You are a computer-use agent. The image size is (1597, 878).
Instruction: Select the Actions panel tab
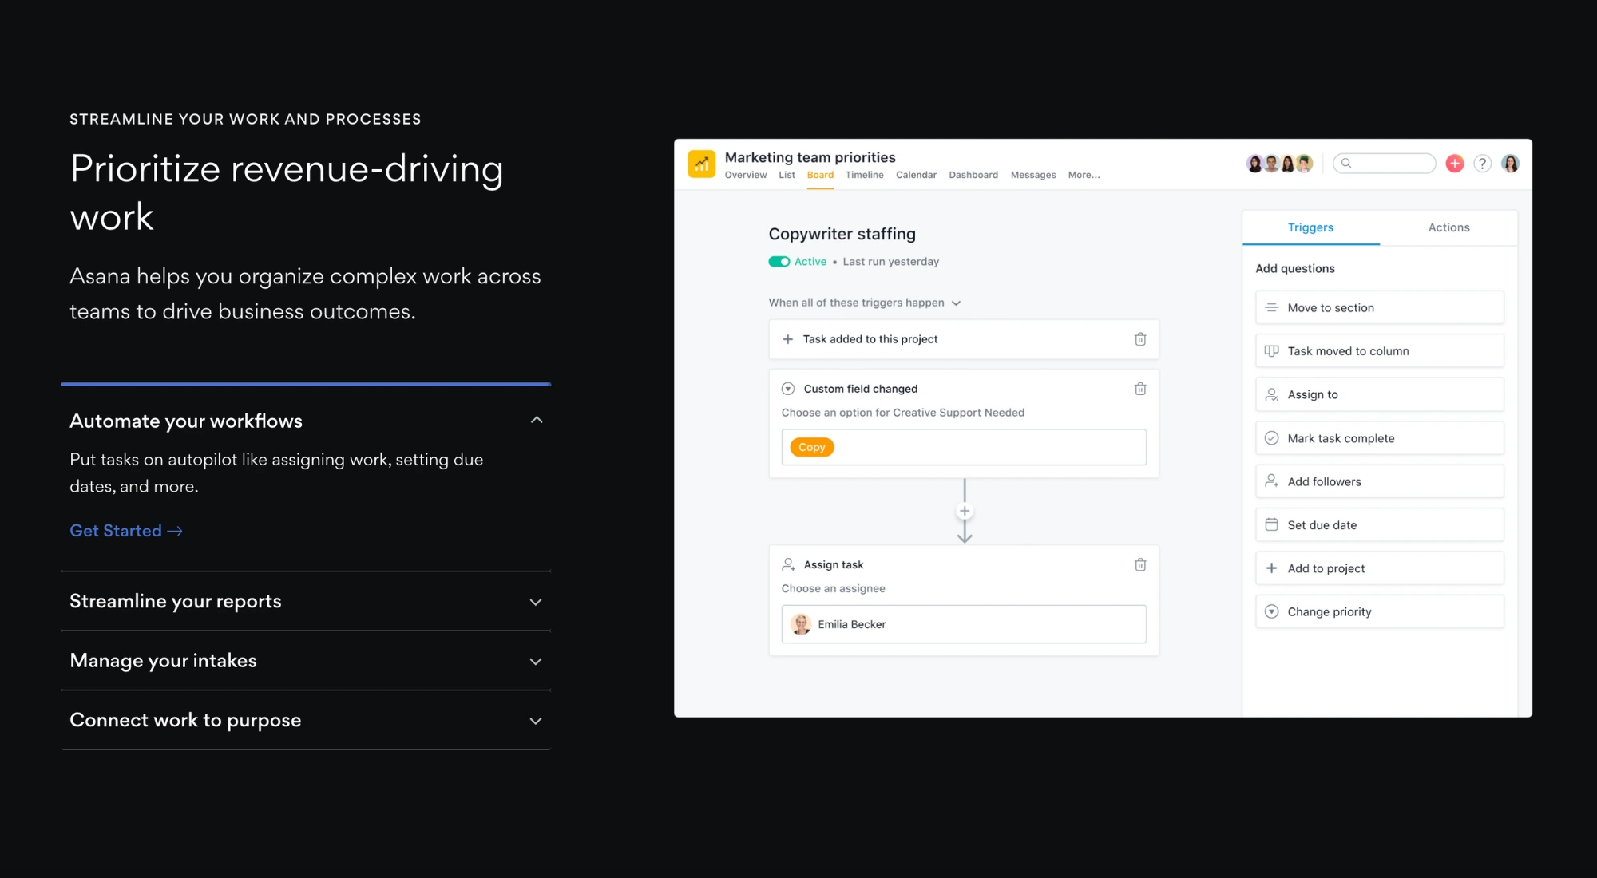pyautogui.click(x=1448, y=227)
